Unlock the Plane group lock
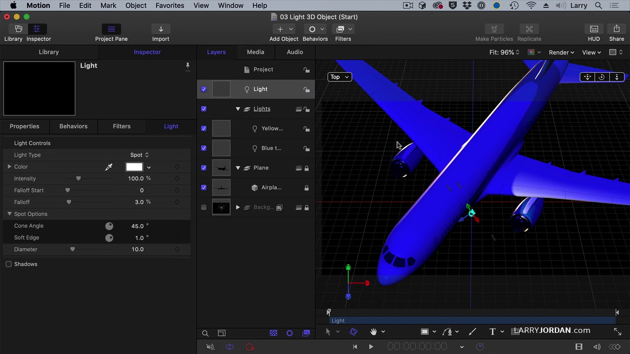This screenshot has width=630, height=354. pyautogui.click(x=307, y=168)
